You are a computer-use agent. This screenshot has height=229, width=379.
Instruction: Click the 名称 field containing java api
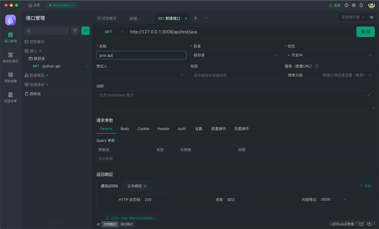coord(141,55)
